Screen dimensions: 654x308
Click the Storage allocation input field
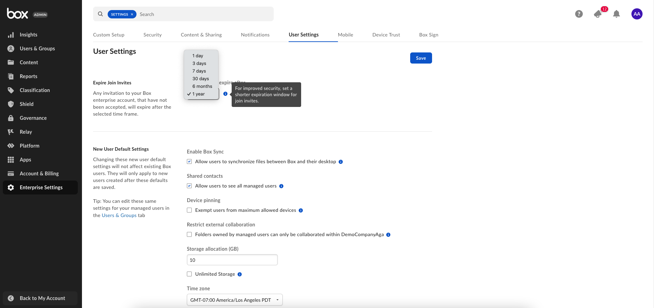pyautogui.click(x=232, y=260)
